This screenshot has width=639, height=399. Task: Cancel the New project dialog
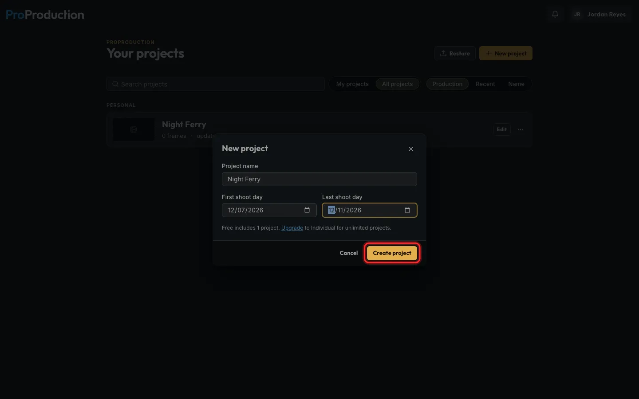coord(349,253)
